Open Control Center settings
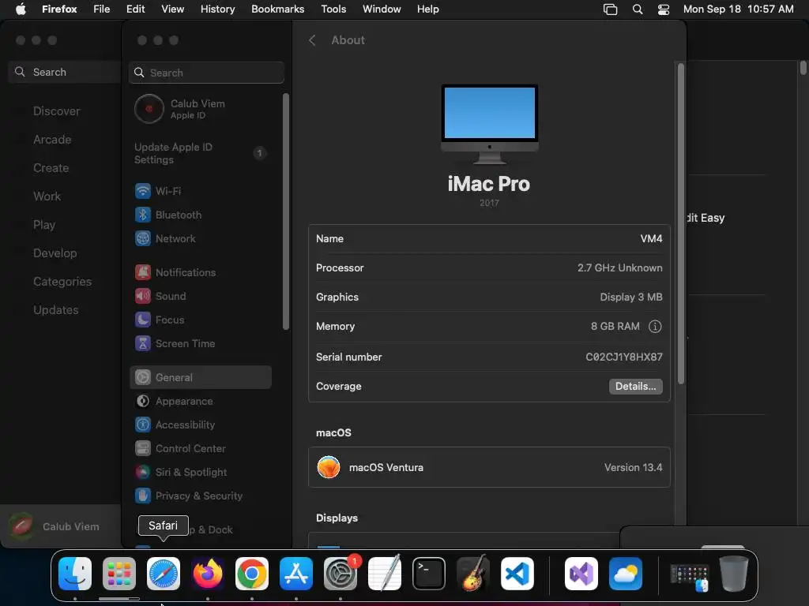 (201, 448)
